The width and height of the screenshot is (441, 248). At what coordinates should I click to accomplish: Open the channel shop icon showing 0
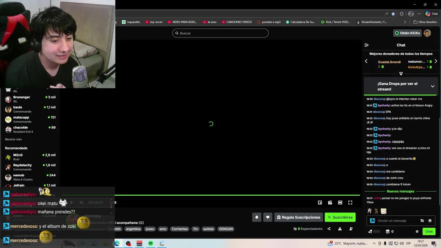tap(389, 231)
